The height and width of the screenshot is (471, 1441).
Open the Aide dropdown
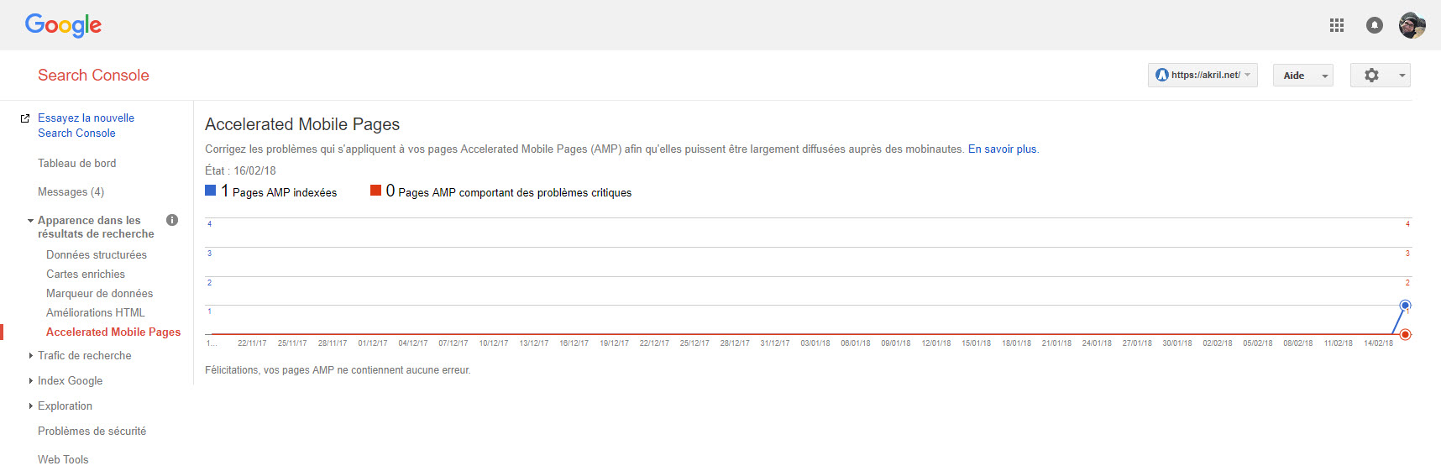coord(1302,75)
